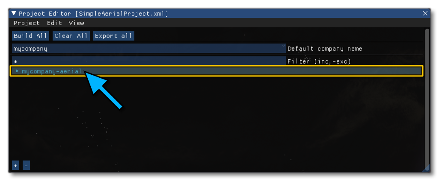Click the minus button to remove package
The height and width of the screenshot is (181, 439).
click(26, 166)
